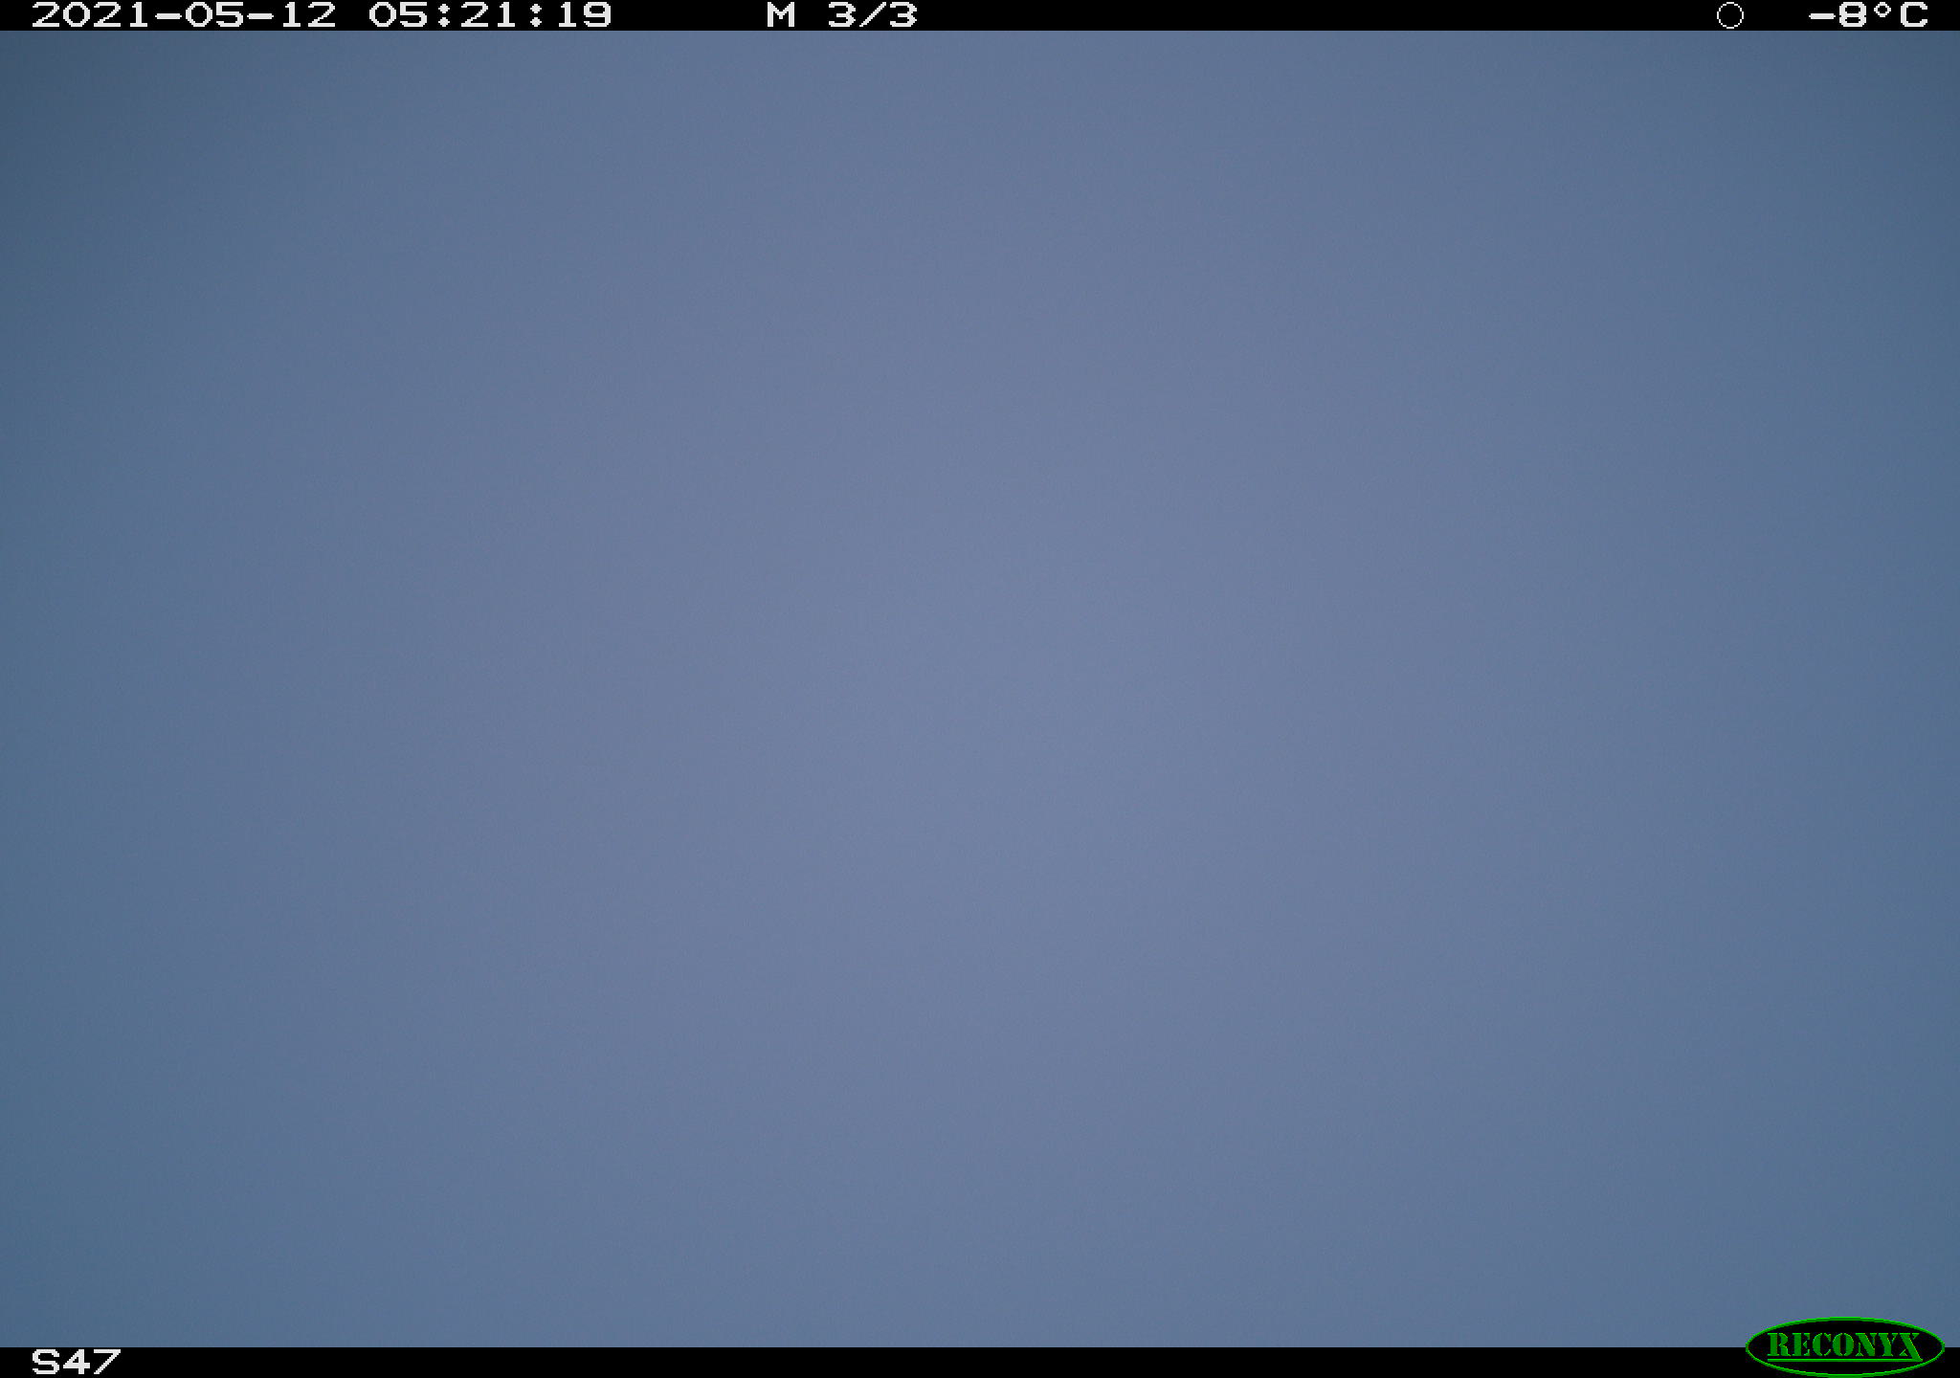
Task: Select the M motion trigger indicator
Action: point(781,15)
